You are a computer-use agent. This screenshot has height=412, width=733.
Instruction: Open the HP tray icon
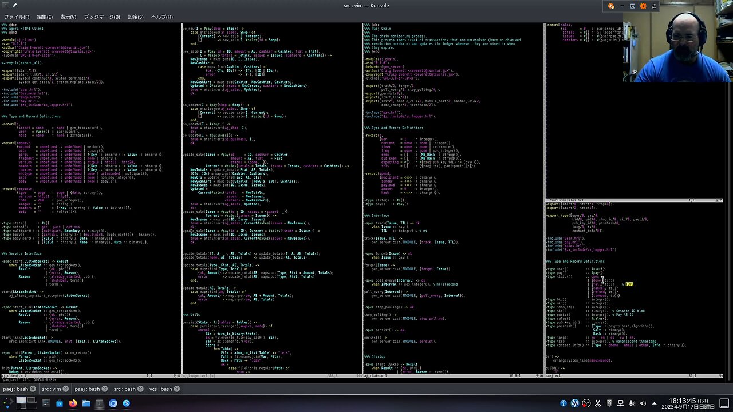[575, 403]
